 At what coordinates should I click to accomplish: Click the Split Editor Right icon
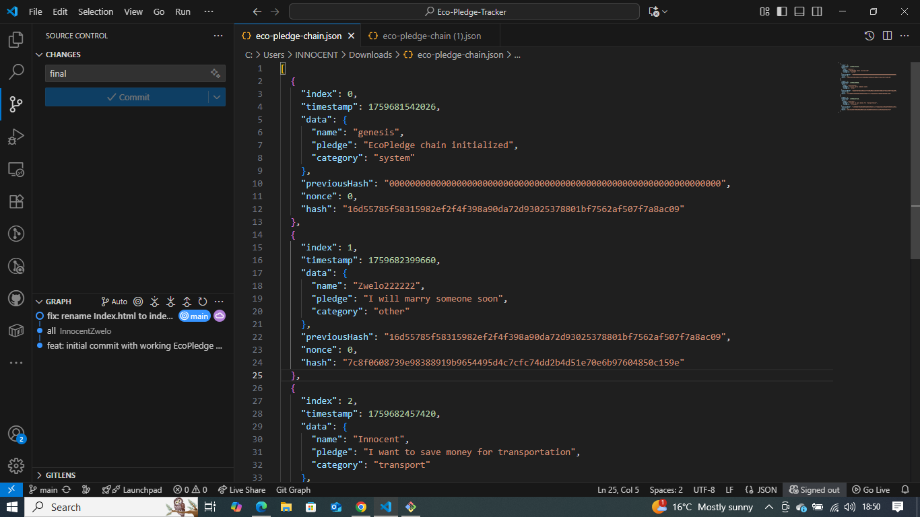click(887, 36)
